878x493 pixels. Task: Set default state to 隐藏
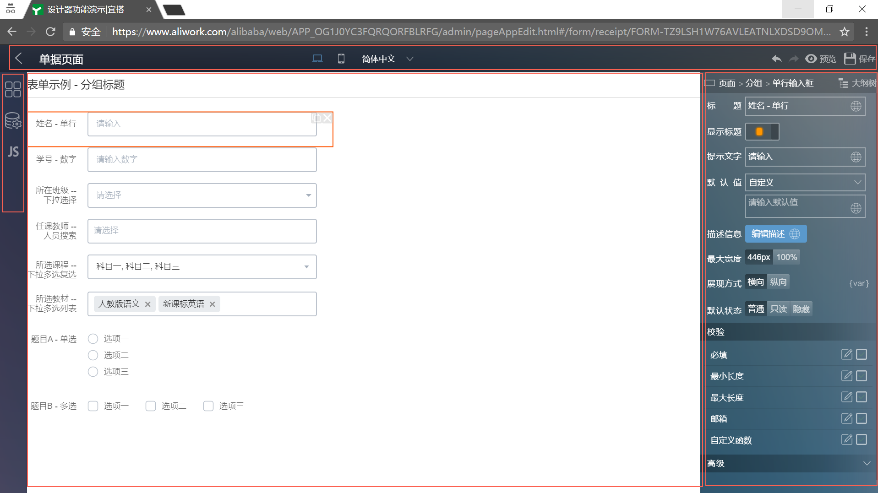pyautogui.click(x=801, y=309)
